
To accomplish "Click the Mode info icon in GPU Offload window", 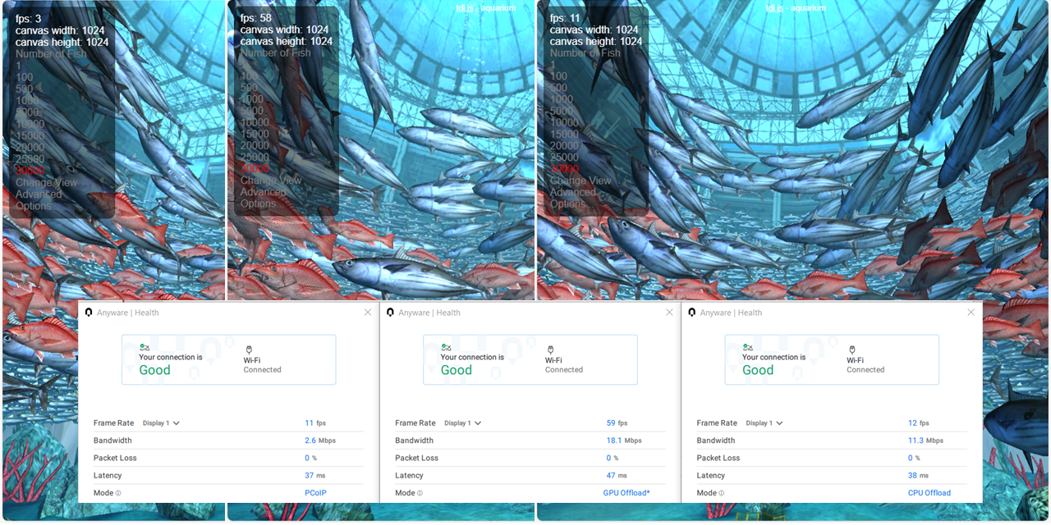I will pos(420,493).
